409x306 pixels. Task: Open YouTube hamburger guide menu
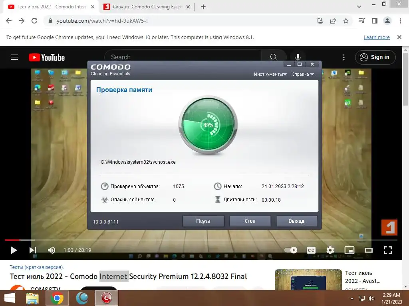pyautogui.click(x=14, y=57)
